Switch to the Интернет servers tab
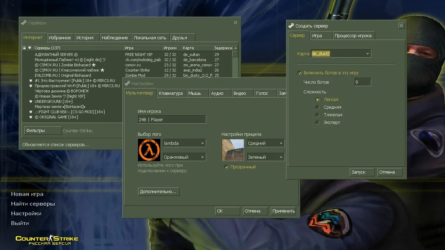445x250 pixels. tap(33, 37)
